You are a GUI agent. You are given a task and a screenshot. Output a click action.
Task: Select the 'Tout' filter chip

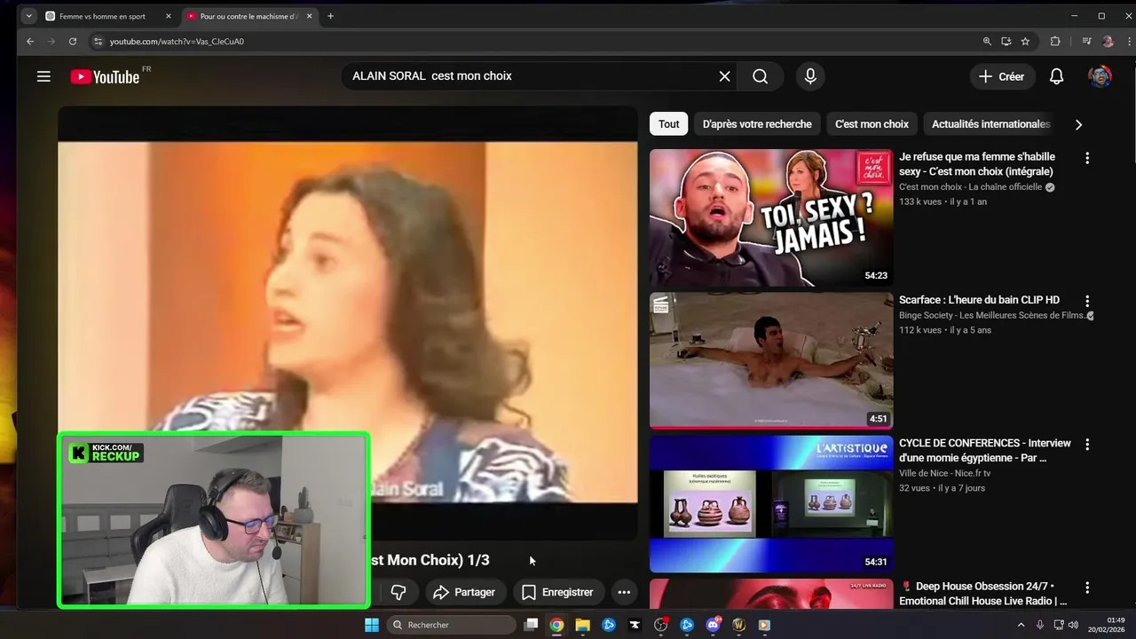668,124
